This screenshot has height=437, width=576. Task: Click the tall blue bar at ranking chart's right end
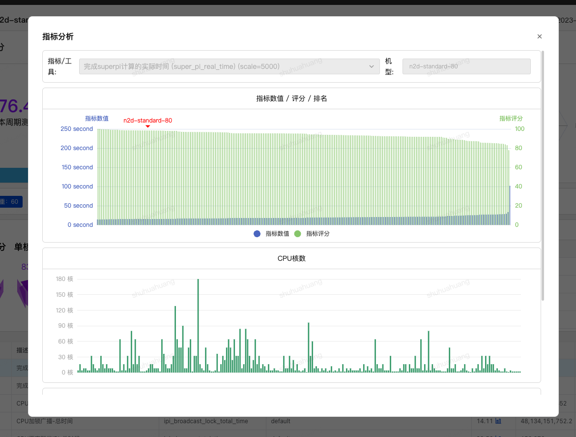pyautogui.click(x=510, y=205)
